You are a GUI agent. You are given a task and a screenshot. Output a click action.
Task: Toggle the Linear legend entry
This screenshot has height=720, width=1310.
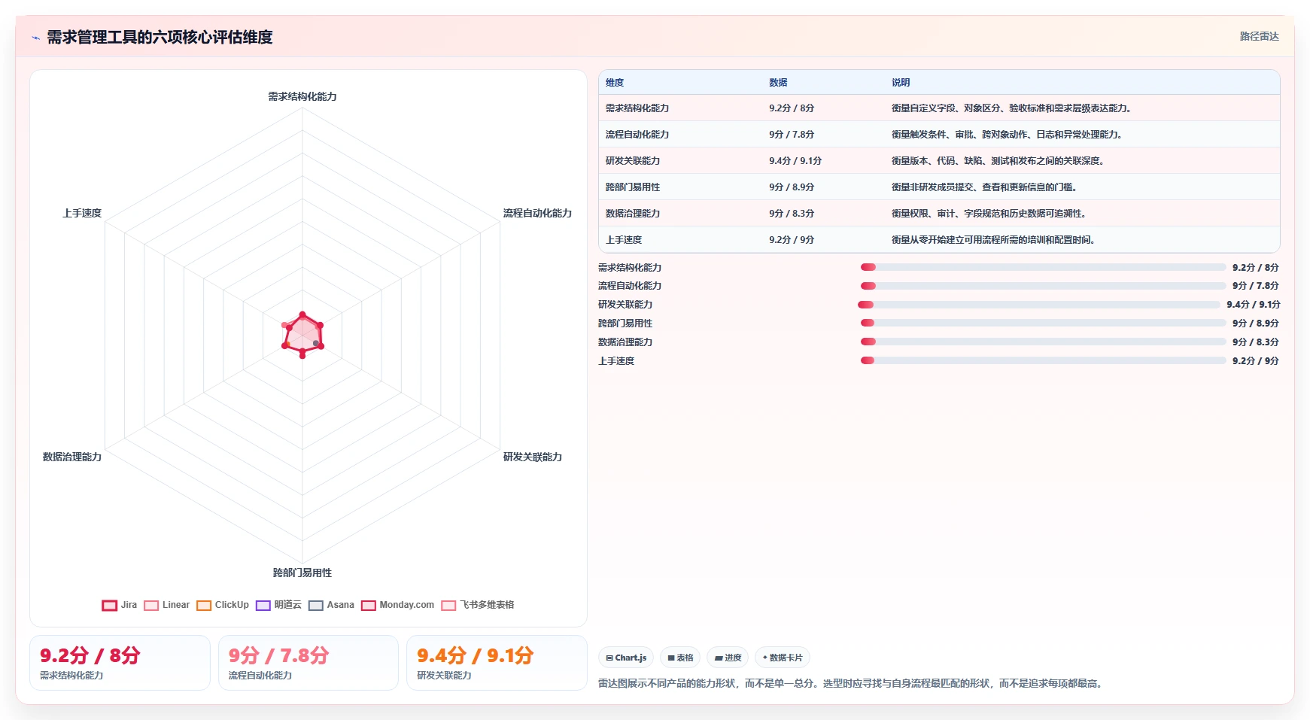167,605
